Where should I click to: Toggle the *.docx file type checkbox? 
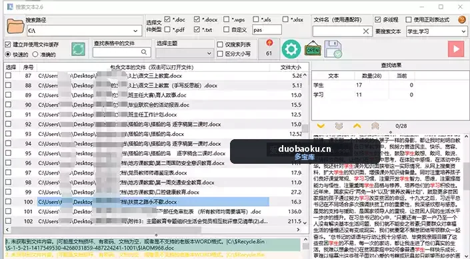pos(197,19)
